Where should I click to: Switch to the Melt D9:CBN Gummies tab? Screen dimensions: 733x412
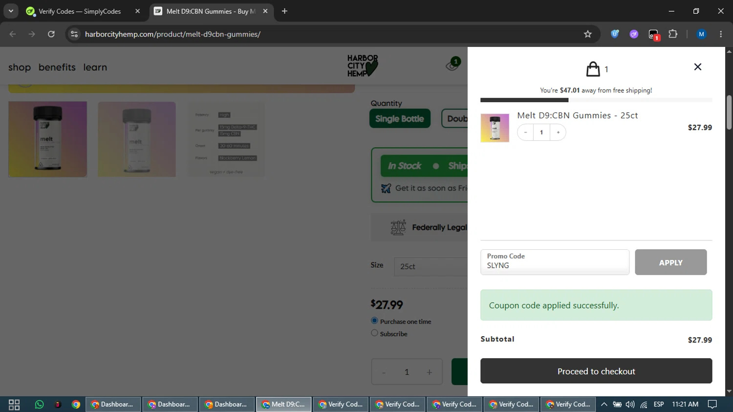coord(211,11)
